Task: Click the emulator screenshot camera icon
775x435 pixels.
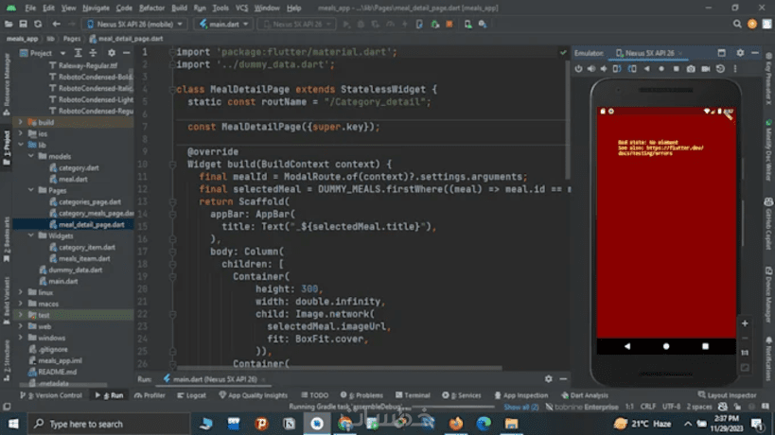Action: pyautogui.click(x=691, y=69)
